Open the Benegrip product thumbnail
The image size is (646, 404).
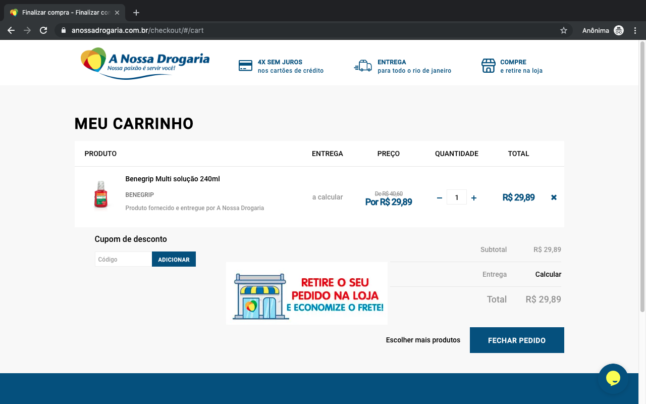pos(101,194)
